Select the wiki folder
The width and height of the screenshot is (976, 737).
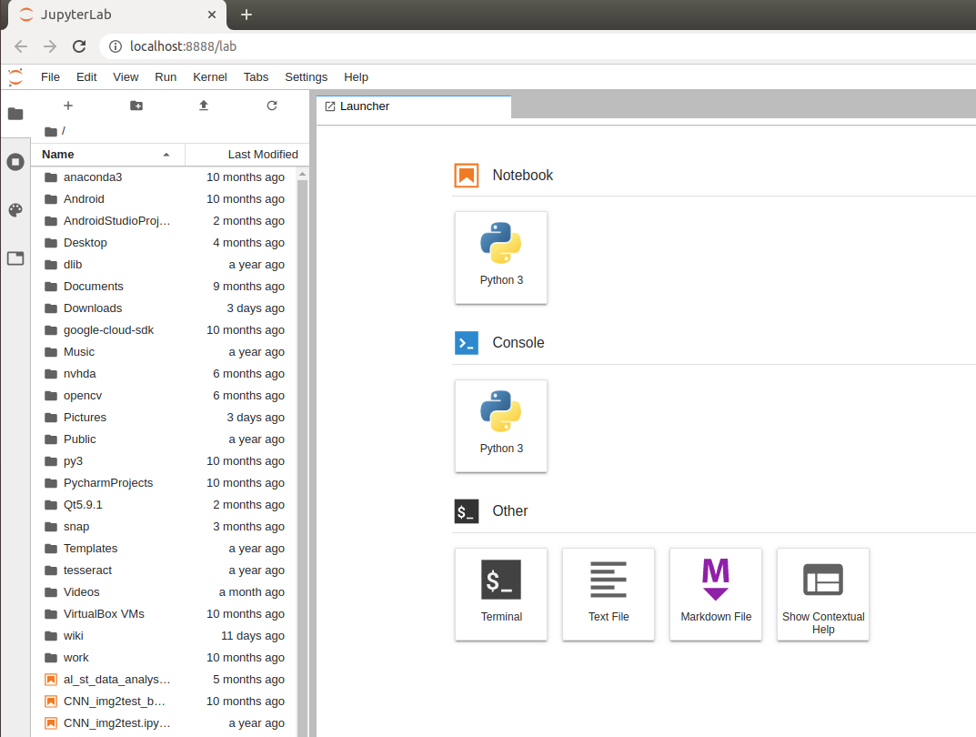[x=165, y=635]
